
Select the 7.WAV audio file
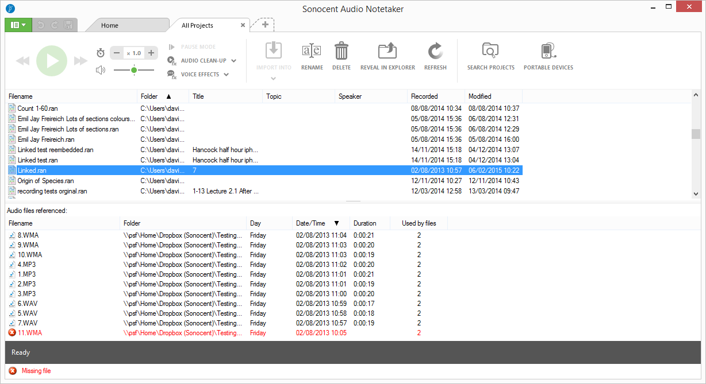coord(227,323)
